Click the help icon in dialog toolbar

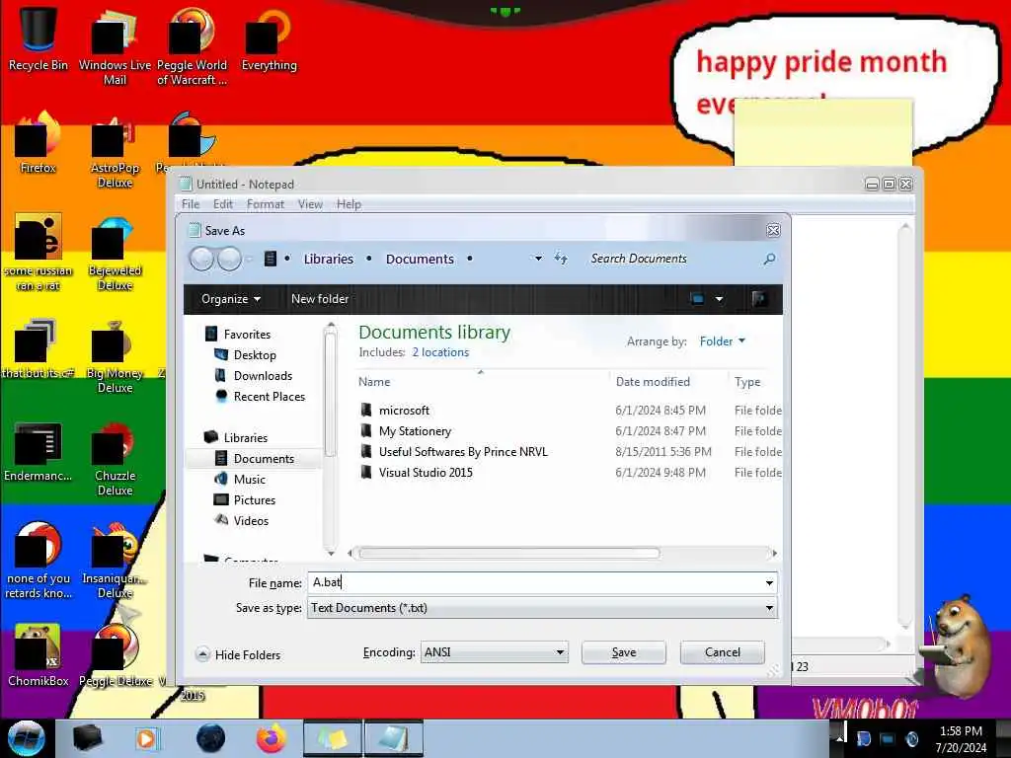click(759, 298)
